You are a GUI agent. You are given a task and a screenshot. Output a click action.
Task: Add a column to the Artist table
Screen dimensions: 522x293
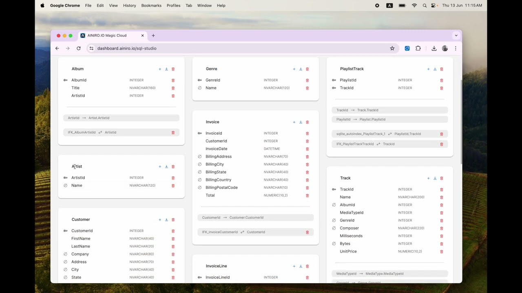pyautogui.click(x=160, y=167)
